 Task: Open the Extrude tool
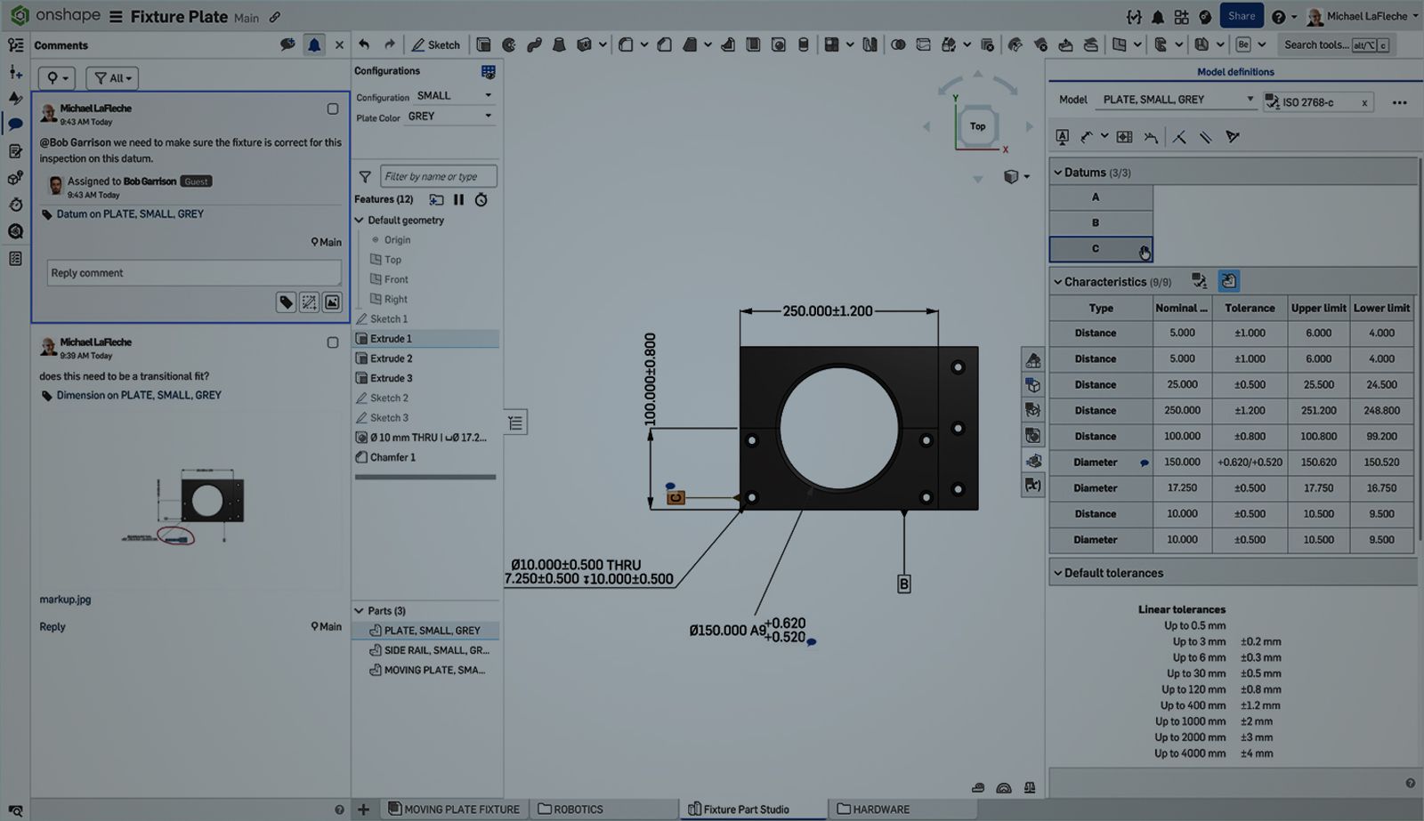(x=483, y=44)
